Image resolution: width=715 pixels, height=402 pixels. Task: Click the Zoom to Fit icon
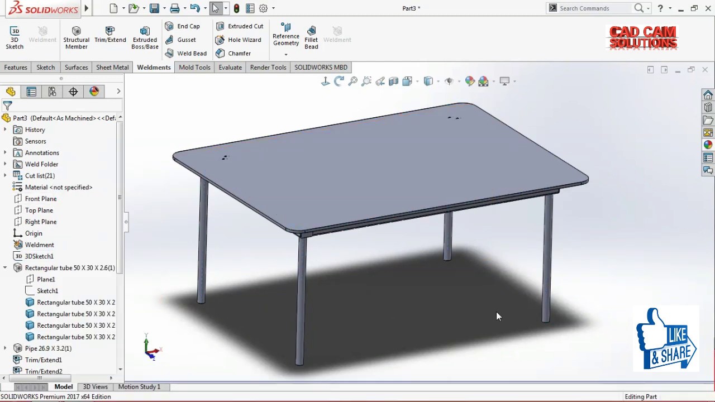[352, 82]
